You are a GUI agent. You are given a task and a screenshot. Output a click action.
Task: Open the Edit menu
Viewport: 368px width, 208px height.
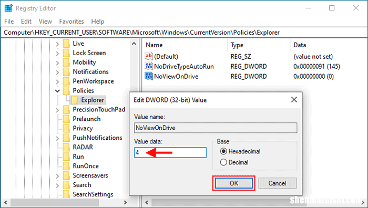pyautogui.click(x=26, y=22)
